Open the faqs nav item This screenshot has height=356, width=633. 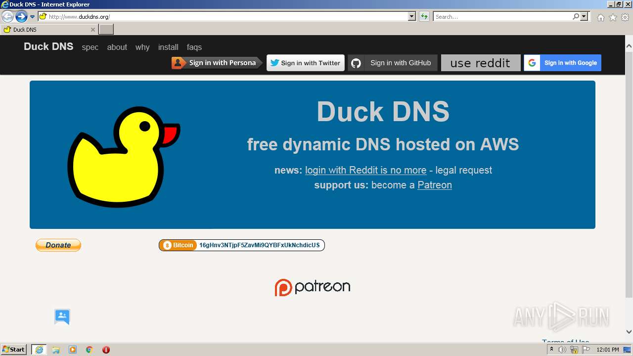(194, 47)
